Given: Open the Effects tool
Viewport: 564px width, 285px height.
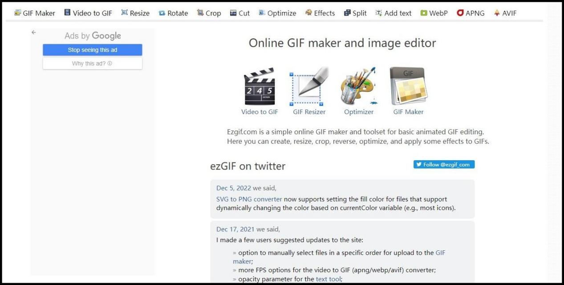Looking at the screenshot, I should click(x=320, y=13).
